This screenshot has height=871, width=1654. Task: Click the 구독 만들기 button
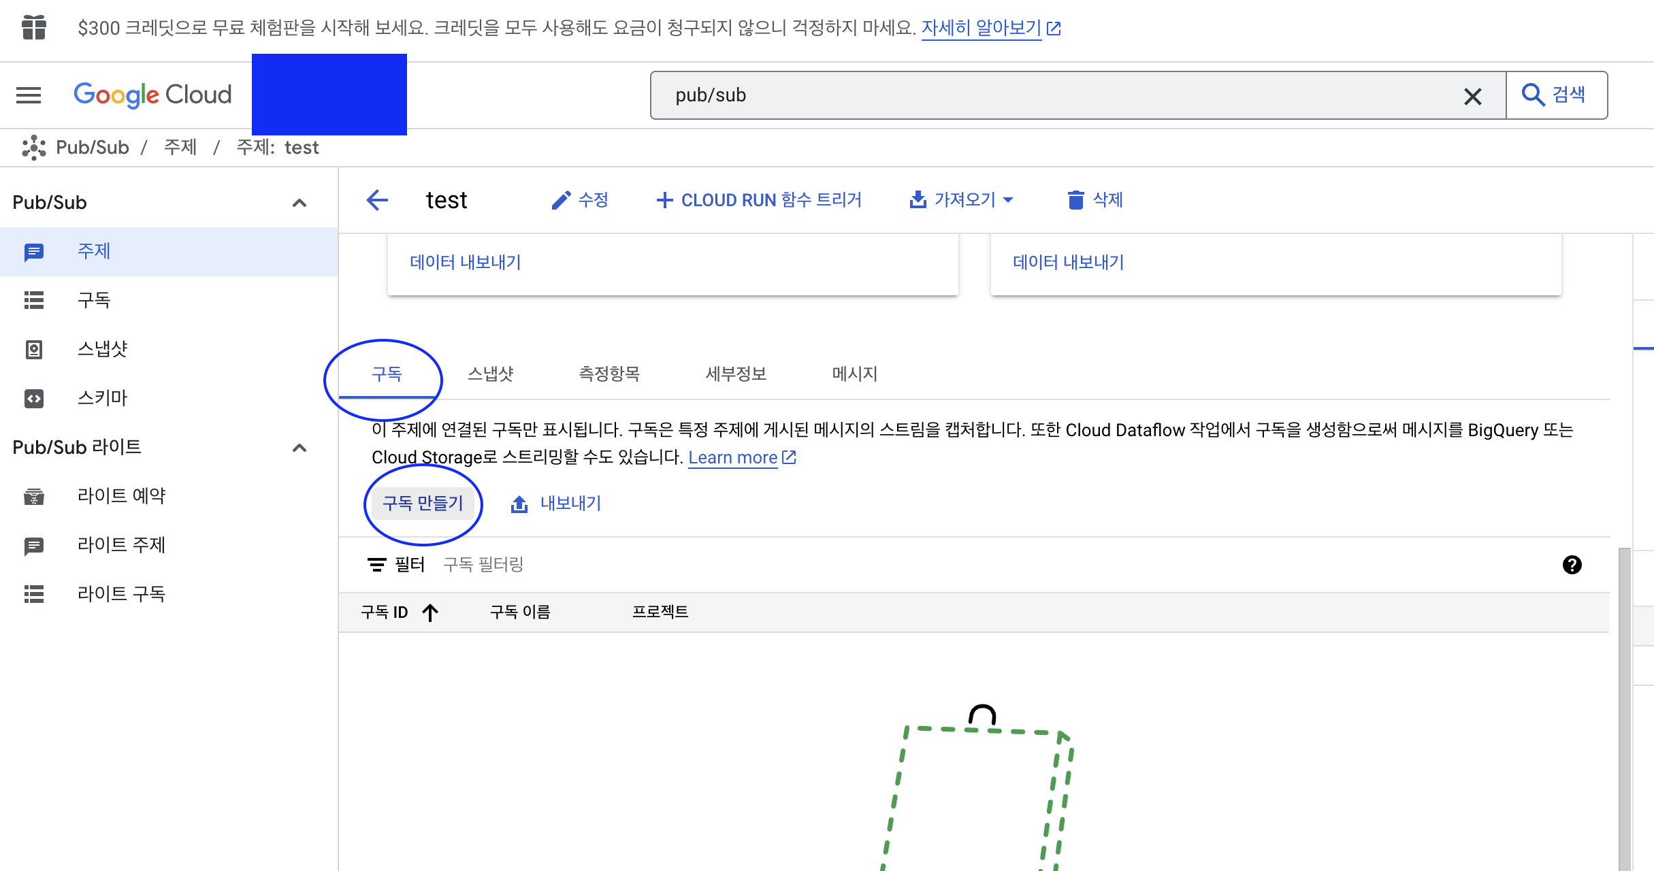coord(423,504)
